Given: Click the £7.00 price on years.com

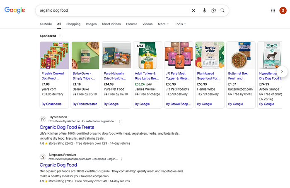Looking at the screenshot, I should (46, 84).
